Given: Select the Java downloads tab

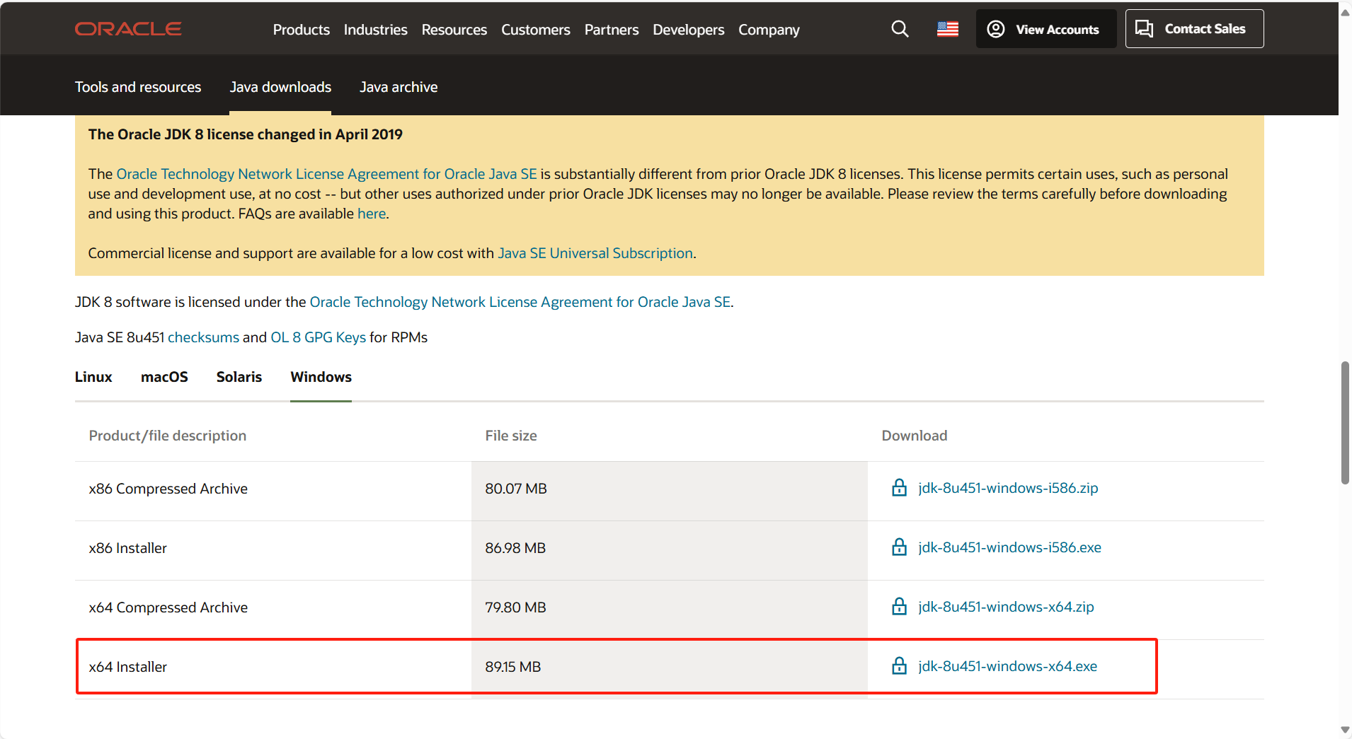Looking at the screenshot, I should [280, 87].
